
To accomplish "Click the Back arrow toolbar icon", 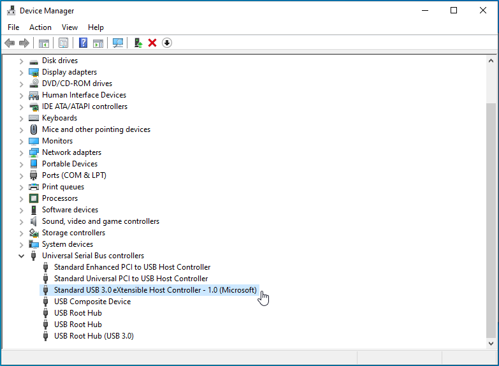I will point(10,43).
